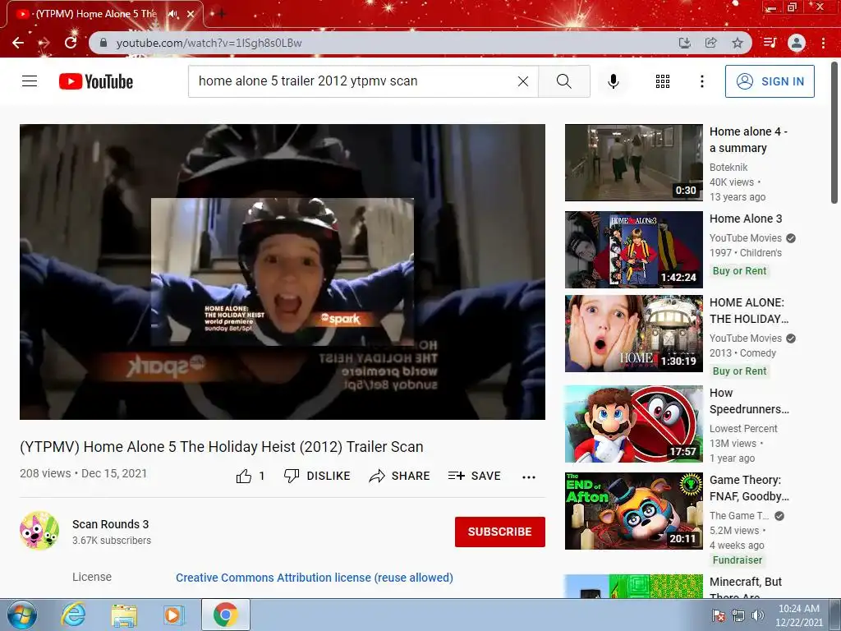Click the red SUBSCRIBE button
The width and height of the screenshot is (841, 631).
tap(500, 532)
